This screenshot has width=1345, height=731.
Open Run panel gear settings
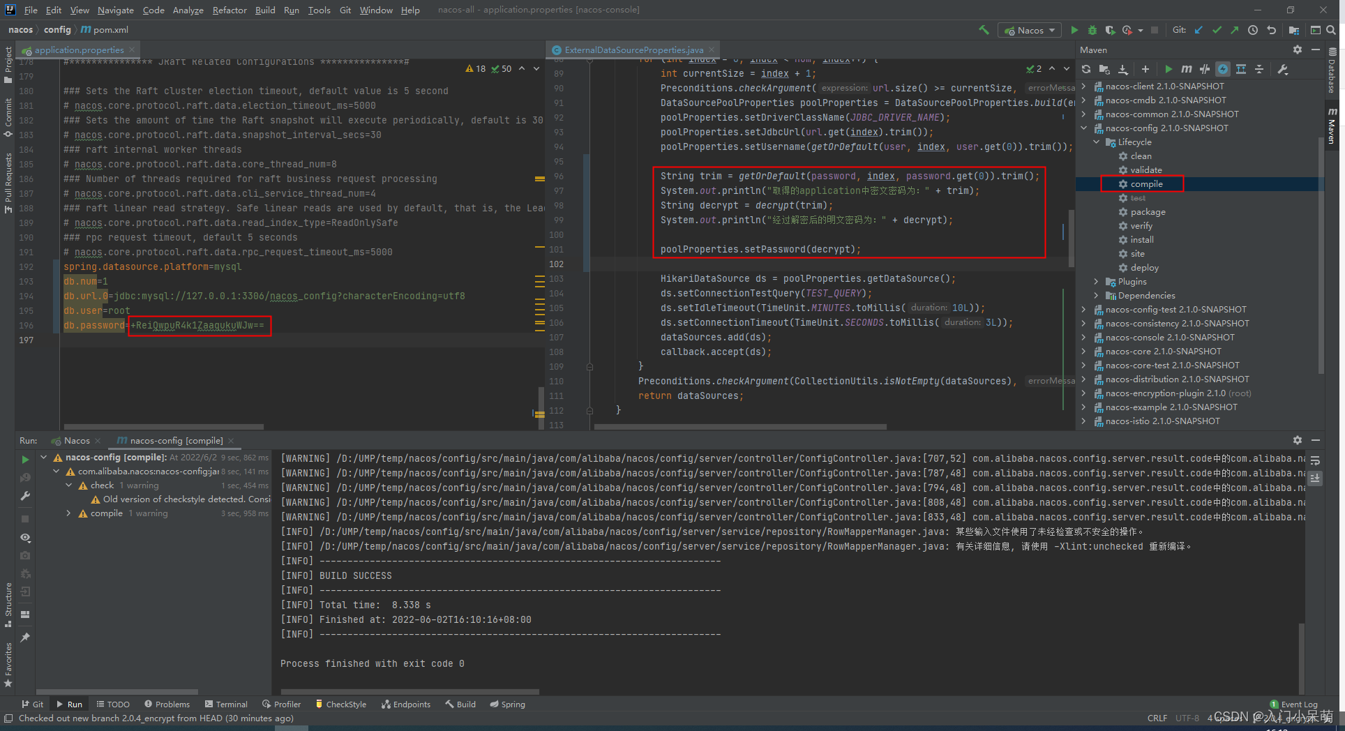coord(1298,440)
